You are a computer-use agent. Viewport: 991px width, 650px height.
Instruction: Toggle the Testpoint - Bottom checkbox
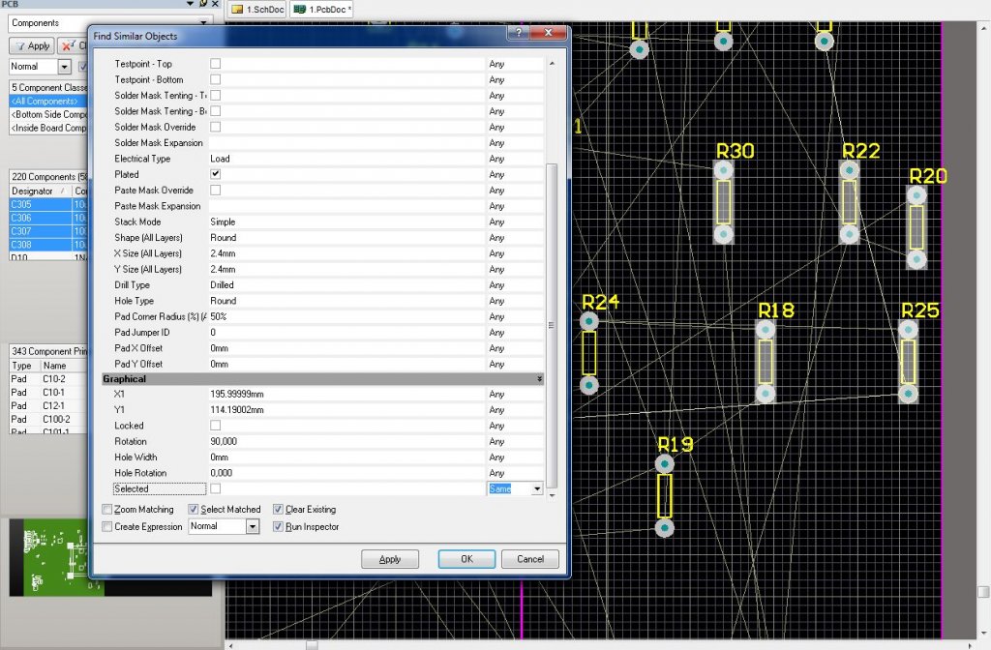point(216,79)
